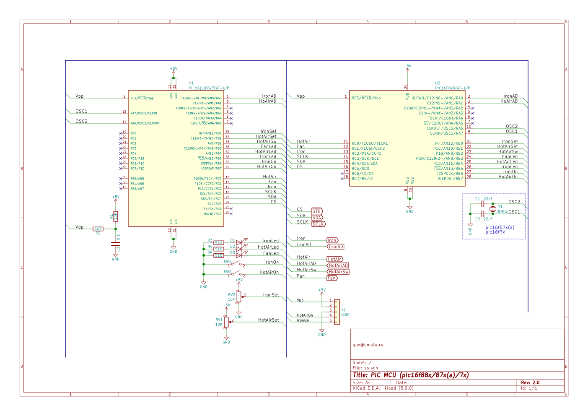Image resolution: width=588 pixels, height=416 pixels.
Task: Click the RV2 potentiometer symbol
Action: click(239, 297)
